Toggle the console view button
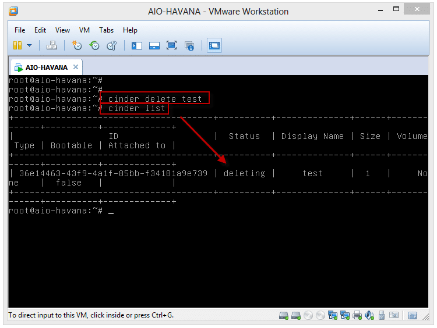This screenshot has width=437, height=328. 214,45
